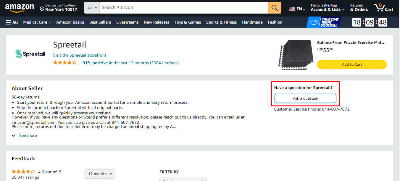Open the BalanceFrom Puzzle Exercise Mat title
The width and height of the screenshot is (400, 181).
coord(351,42)
